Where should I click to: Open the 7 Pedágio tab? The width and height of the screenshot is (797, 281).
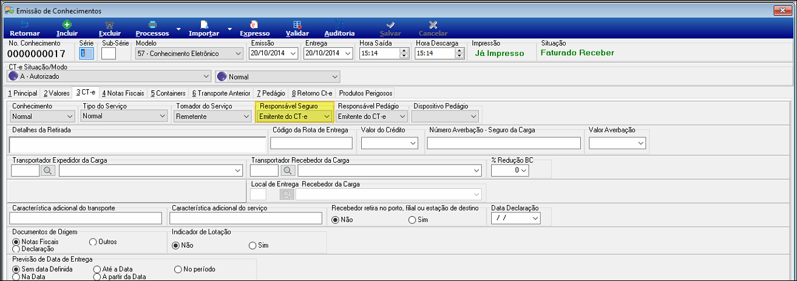(x=271, y=93)
